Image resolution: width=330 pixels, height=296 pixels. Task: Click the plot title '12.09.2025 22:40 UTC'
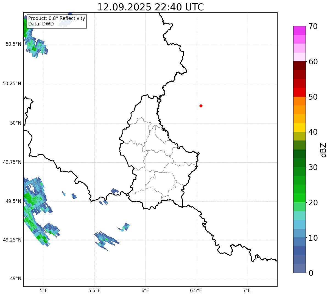tap(150, 7)
